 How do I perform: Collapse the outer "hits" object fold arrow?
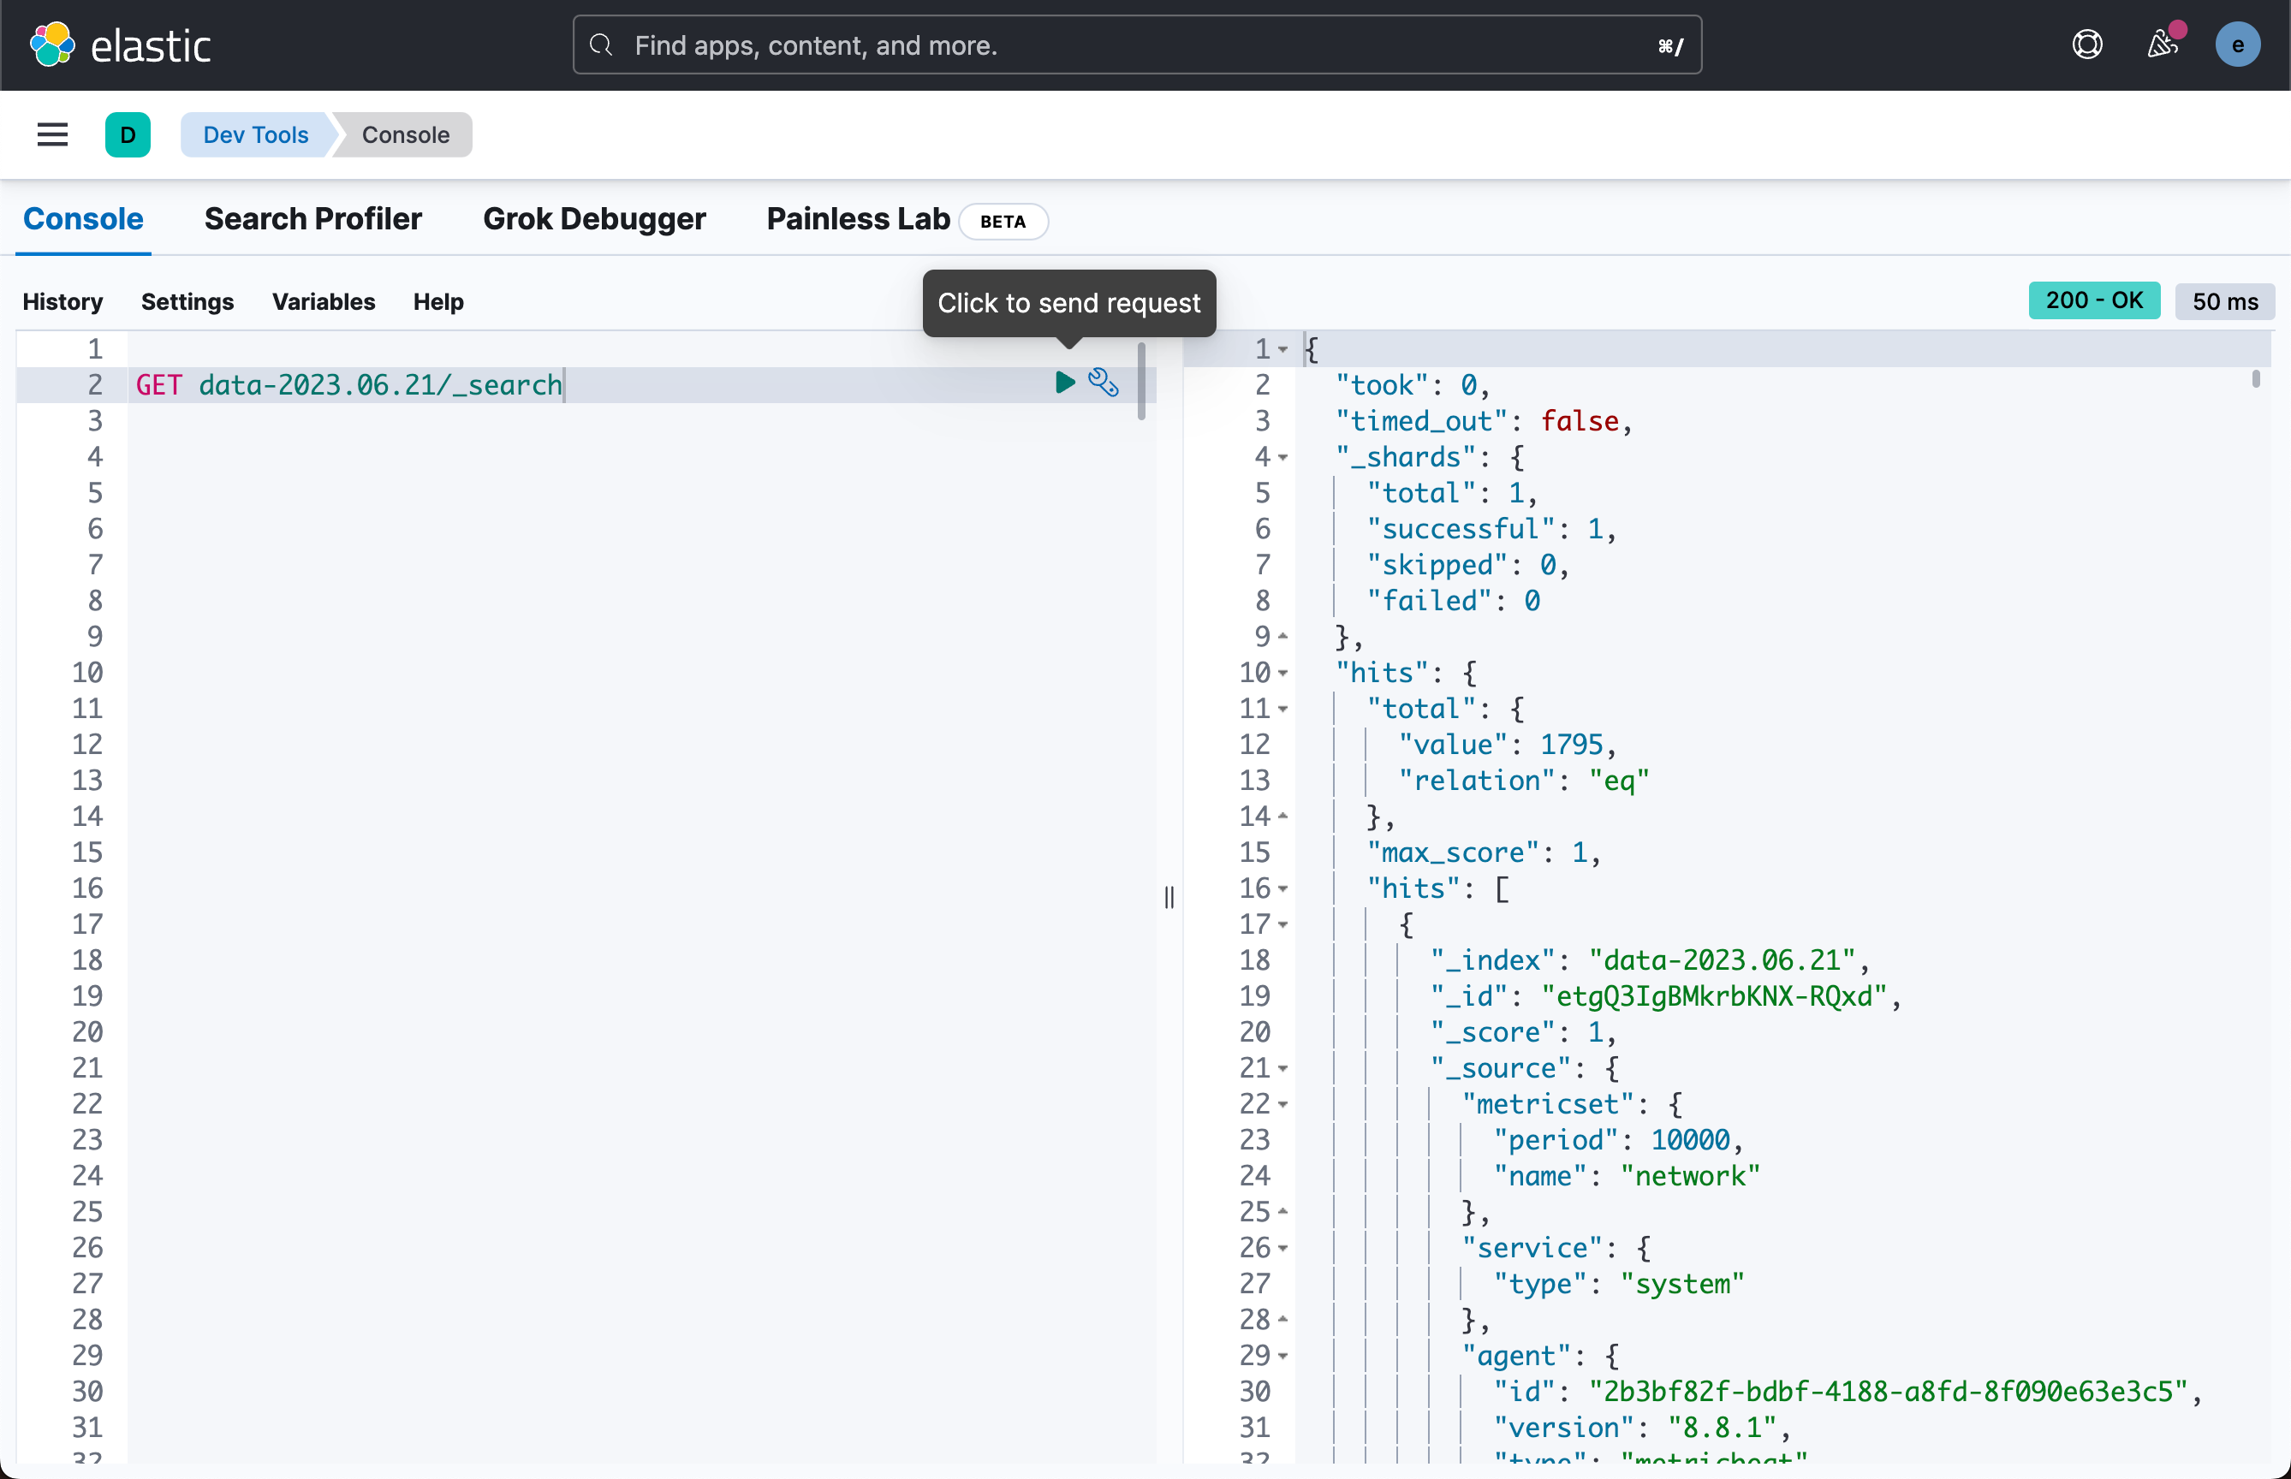point(1283,674)
